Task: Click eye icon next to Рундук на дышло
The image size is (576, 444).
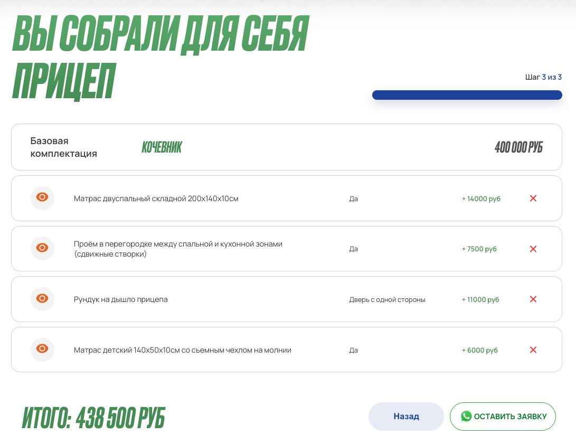Action: tap(42, 299)
